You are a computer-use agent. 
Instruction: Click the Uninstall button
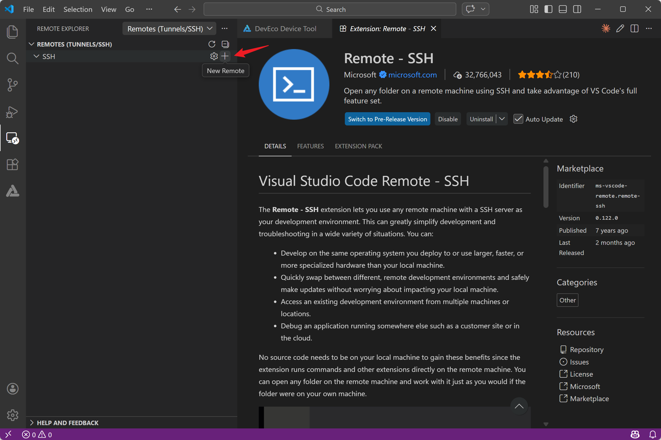(481, 119)
